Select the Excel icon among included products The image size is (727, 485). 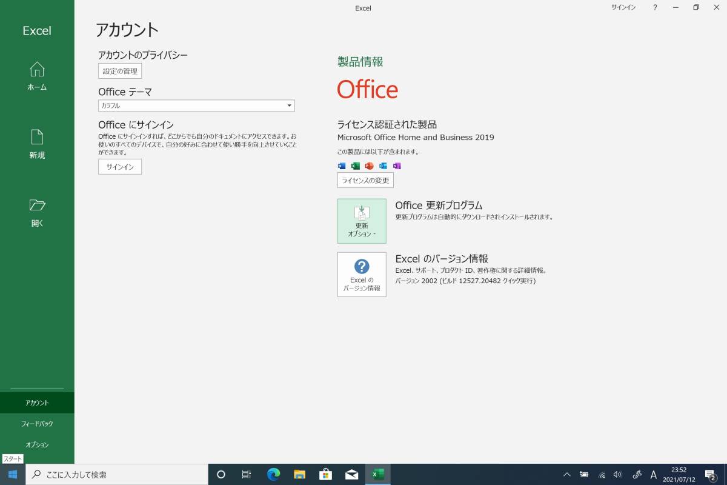[355, 166]
